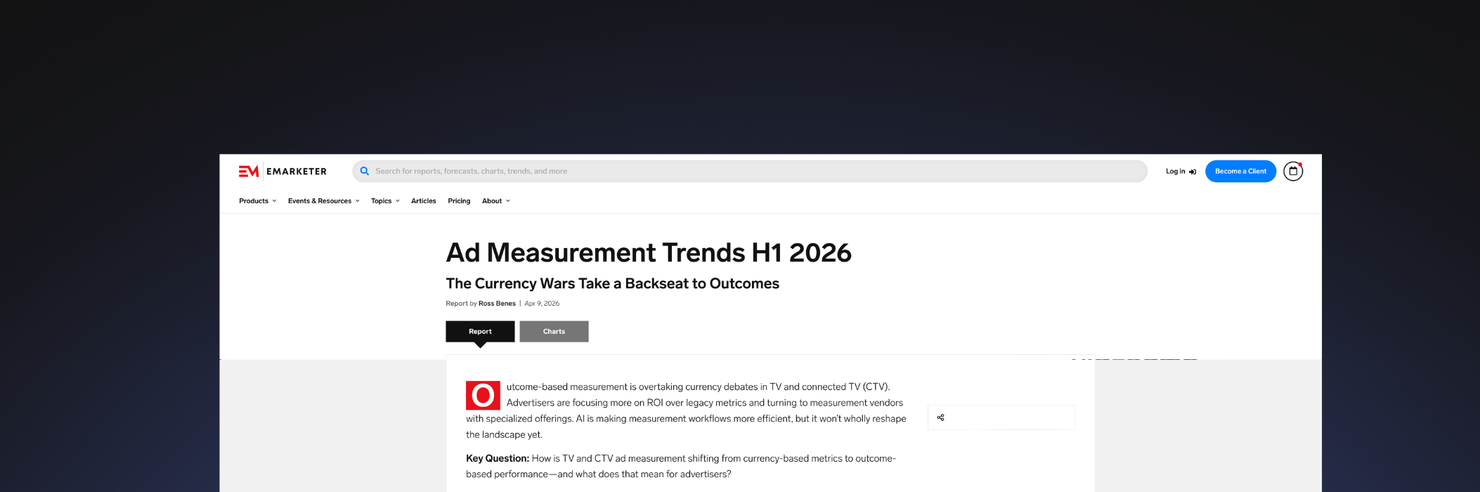Click the Ad Measurement Trends H1 2026 heading
The height and width of the screenshot is (492, 1480).
tap(648, 253)
